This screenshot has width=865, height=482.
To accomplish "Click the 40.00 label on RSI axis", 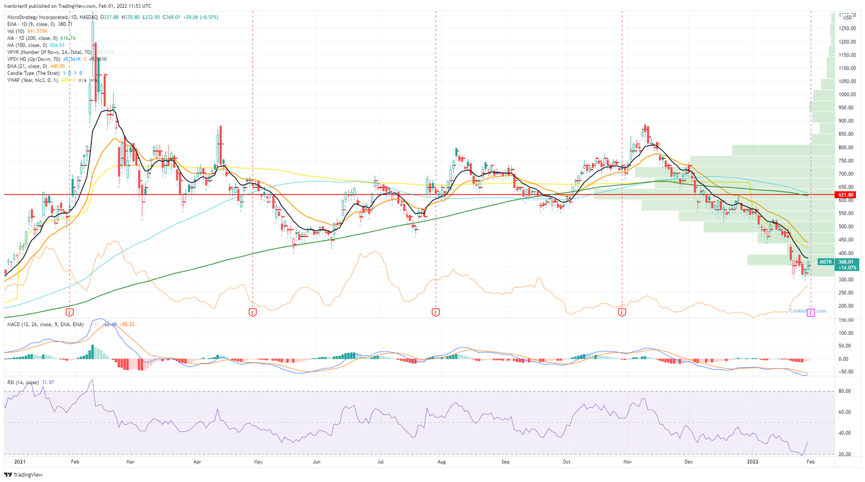I will click(x=845, y=433).
